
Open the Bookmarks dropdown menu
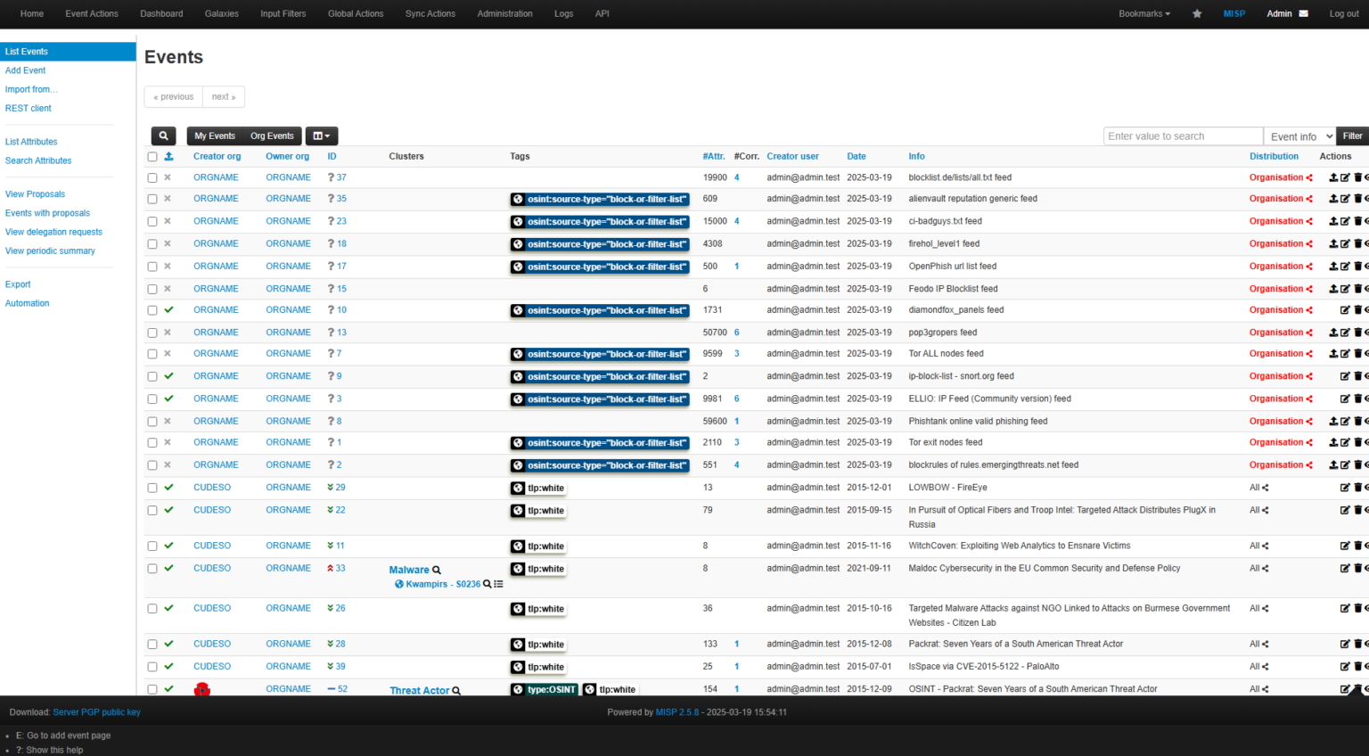click(x=1144, y=13)
